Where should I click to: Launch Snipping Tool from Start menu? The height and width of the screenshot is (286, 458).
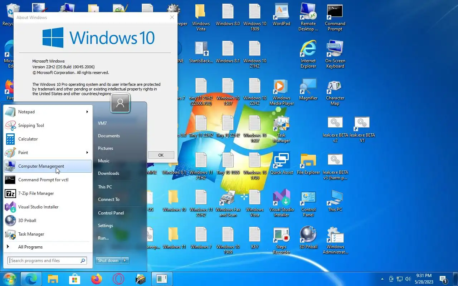(x=48, y=125)
